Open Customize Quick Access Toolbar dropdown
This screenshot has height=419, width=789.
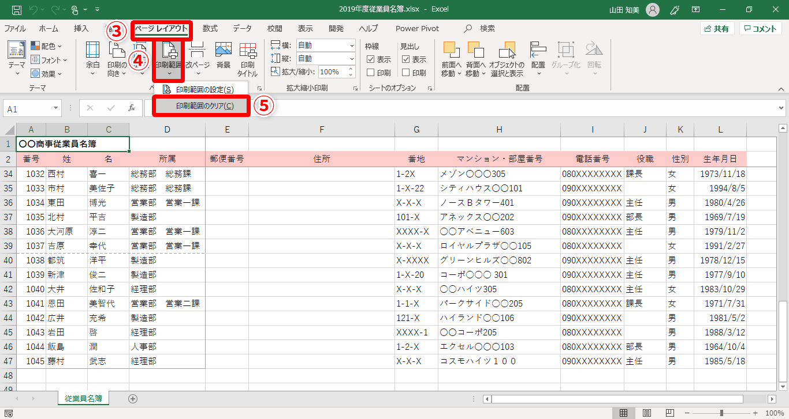96,10
